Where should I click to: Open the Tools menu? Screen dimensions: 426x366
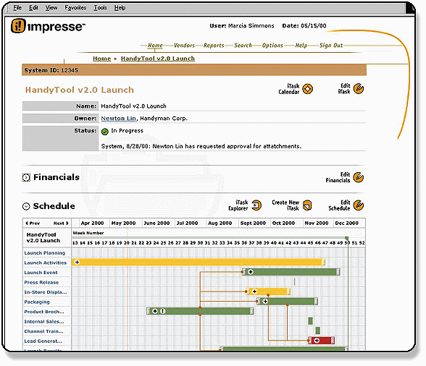100,8
